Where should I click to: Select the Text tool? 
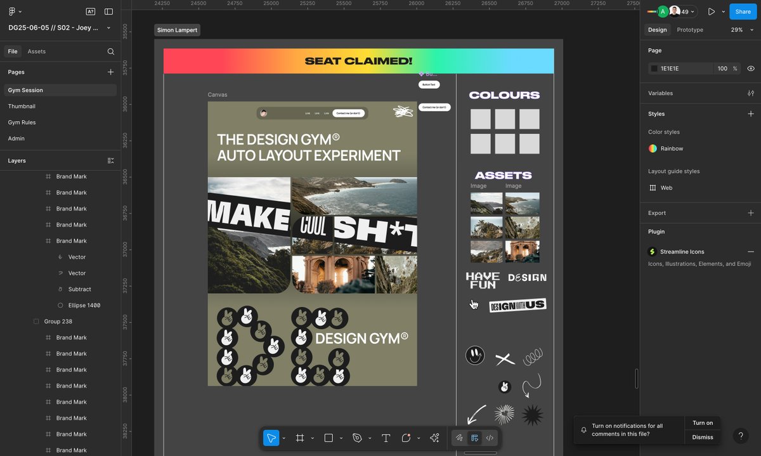coord(386,438)
